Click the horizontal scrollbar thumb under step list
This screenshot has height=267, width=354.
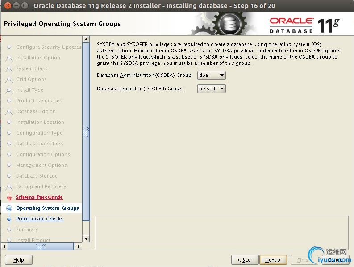tap(41, 246)
